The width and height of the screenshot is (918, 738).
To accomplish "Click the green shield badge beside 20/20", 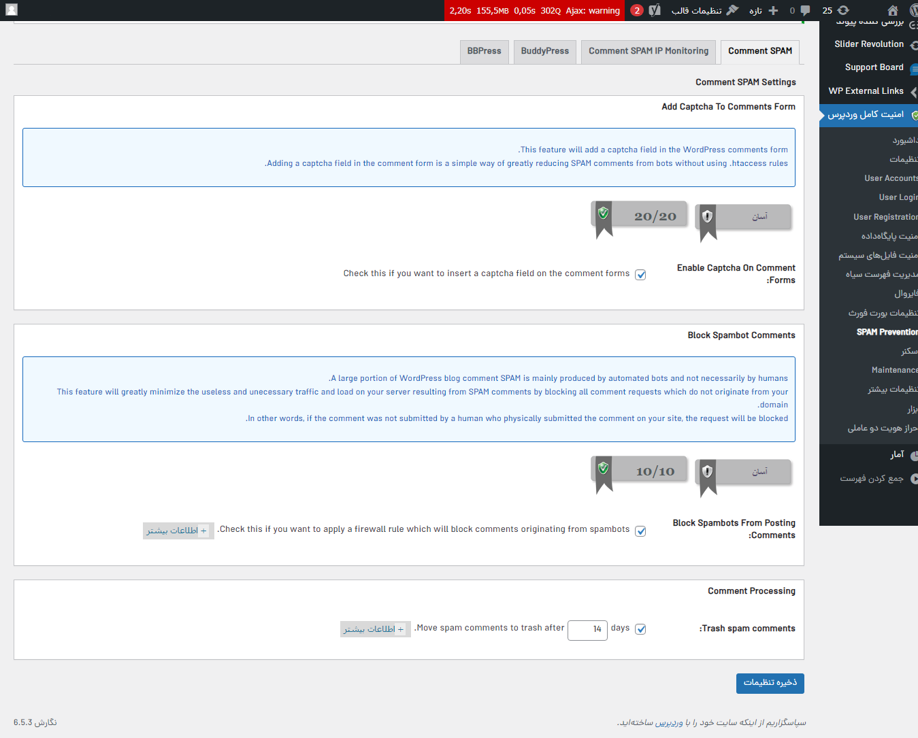I will [x=604, y=214].
